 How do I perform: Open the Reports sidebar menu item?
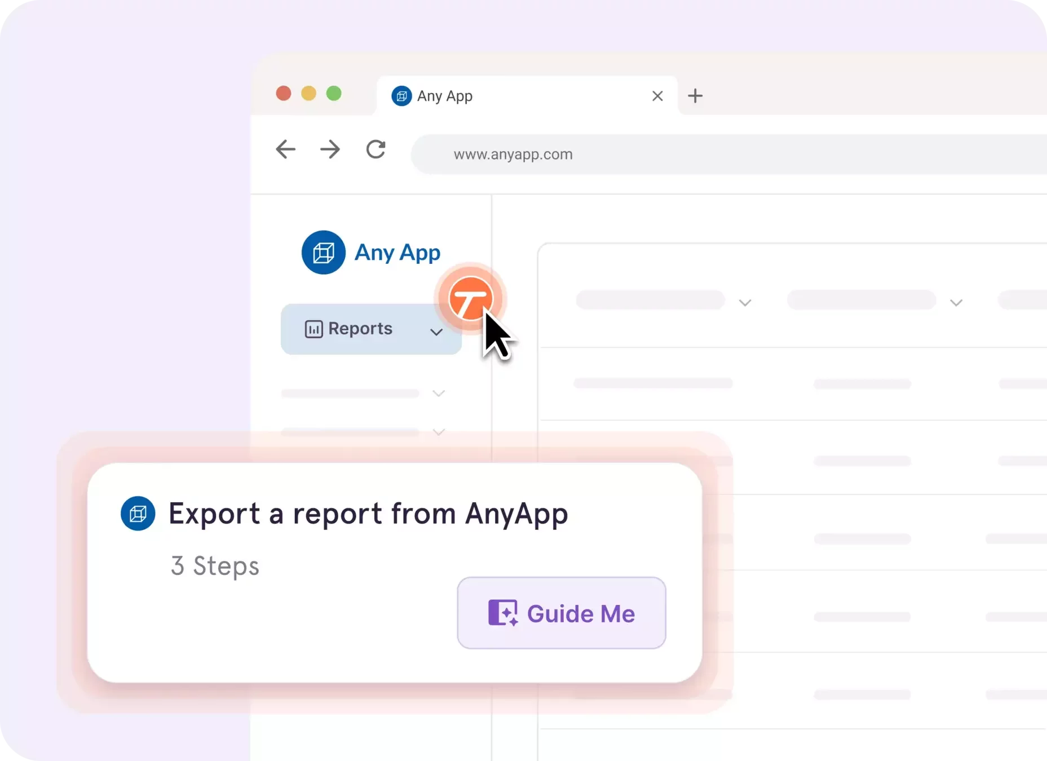click(371, 329)
